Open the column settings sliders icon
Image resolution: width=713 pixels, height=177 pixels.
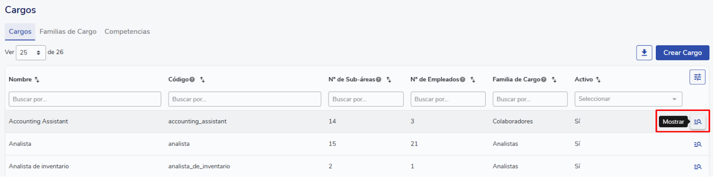[697, 77]
